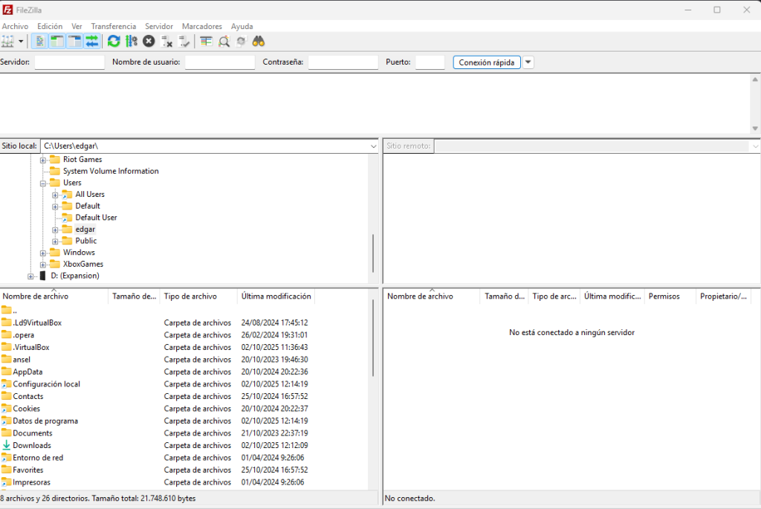Click the Conexión rápida button
761x509 pixels.
point(487,62)
